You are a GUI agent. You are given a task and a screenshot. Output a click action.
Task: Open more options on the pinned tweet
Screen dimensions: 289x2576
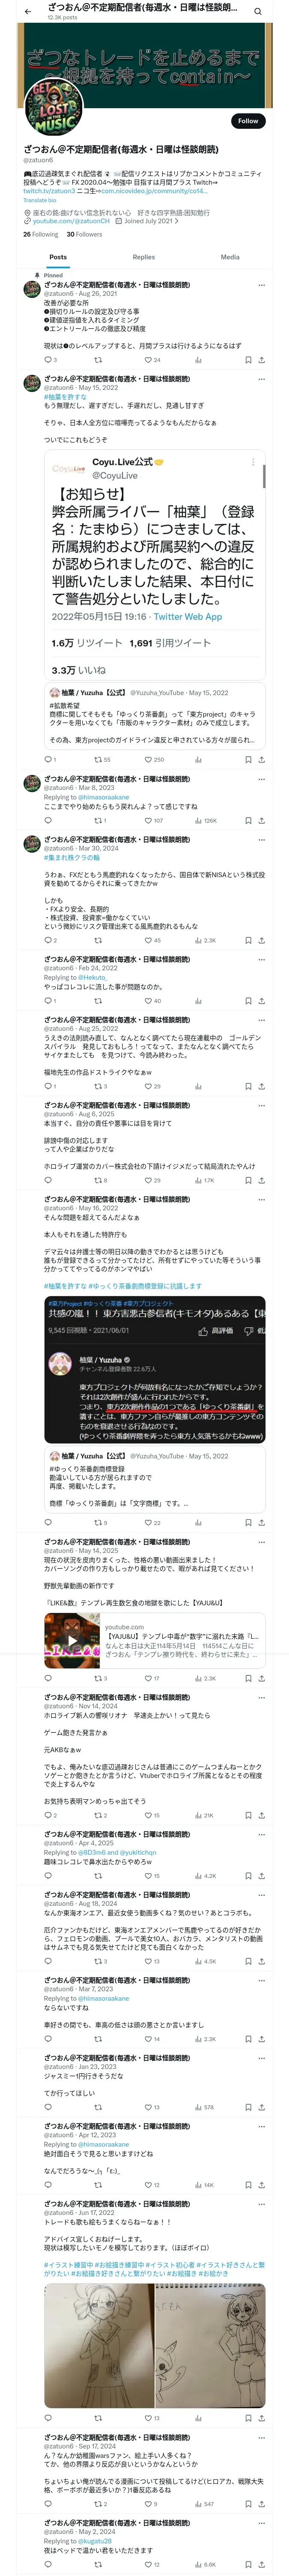tap(262, 285)
